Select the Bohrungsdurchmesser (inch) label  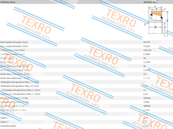coord(14,46)
